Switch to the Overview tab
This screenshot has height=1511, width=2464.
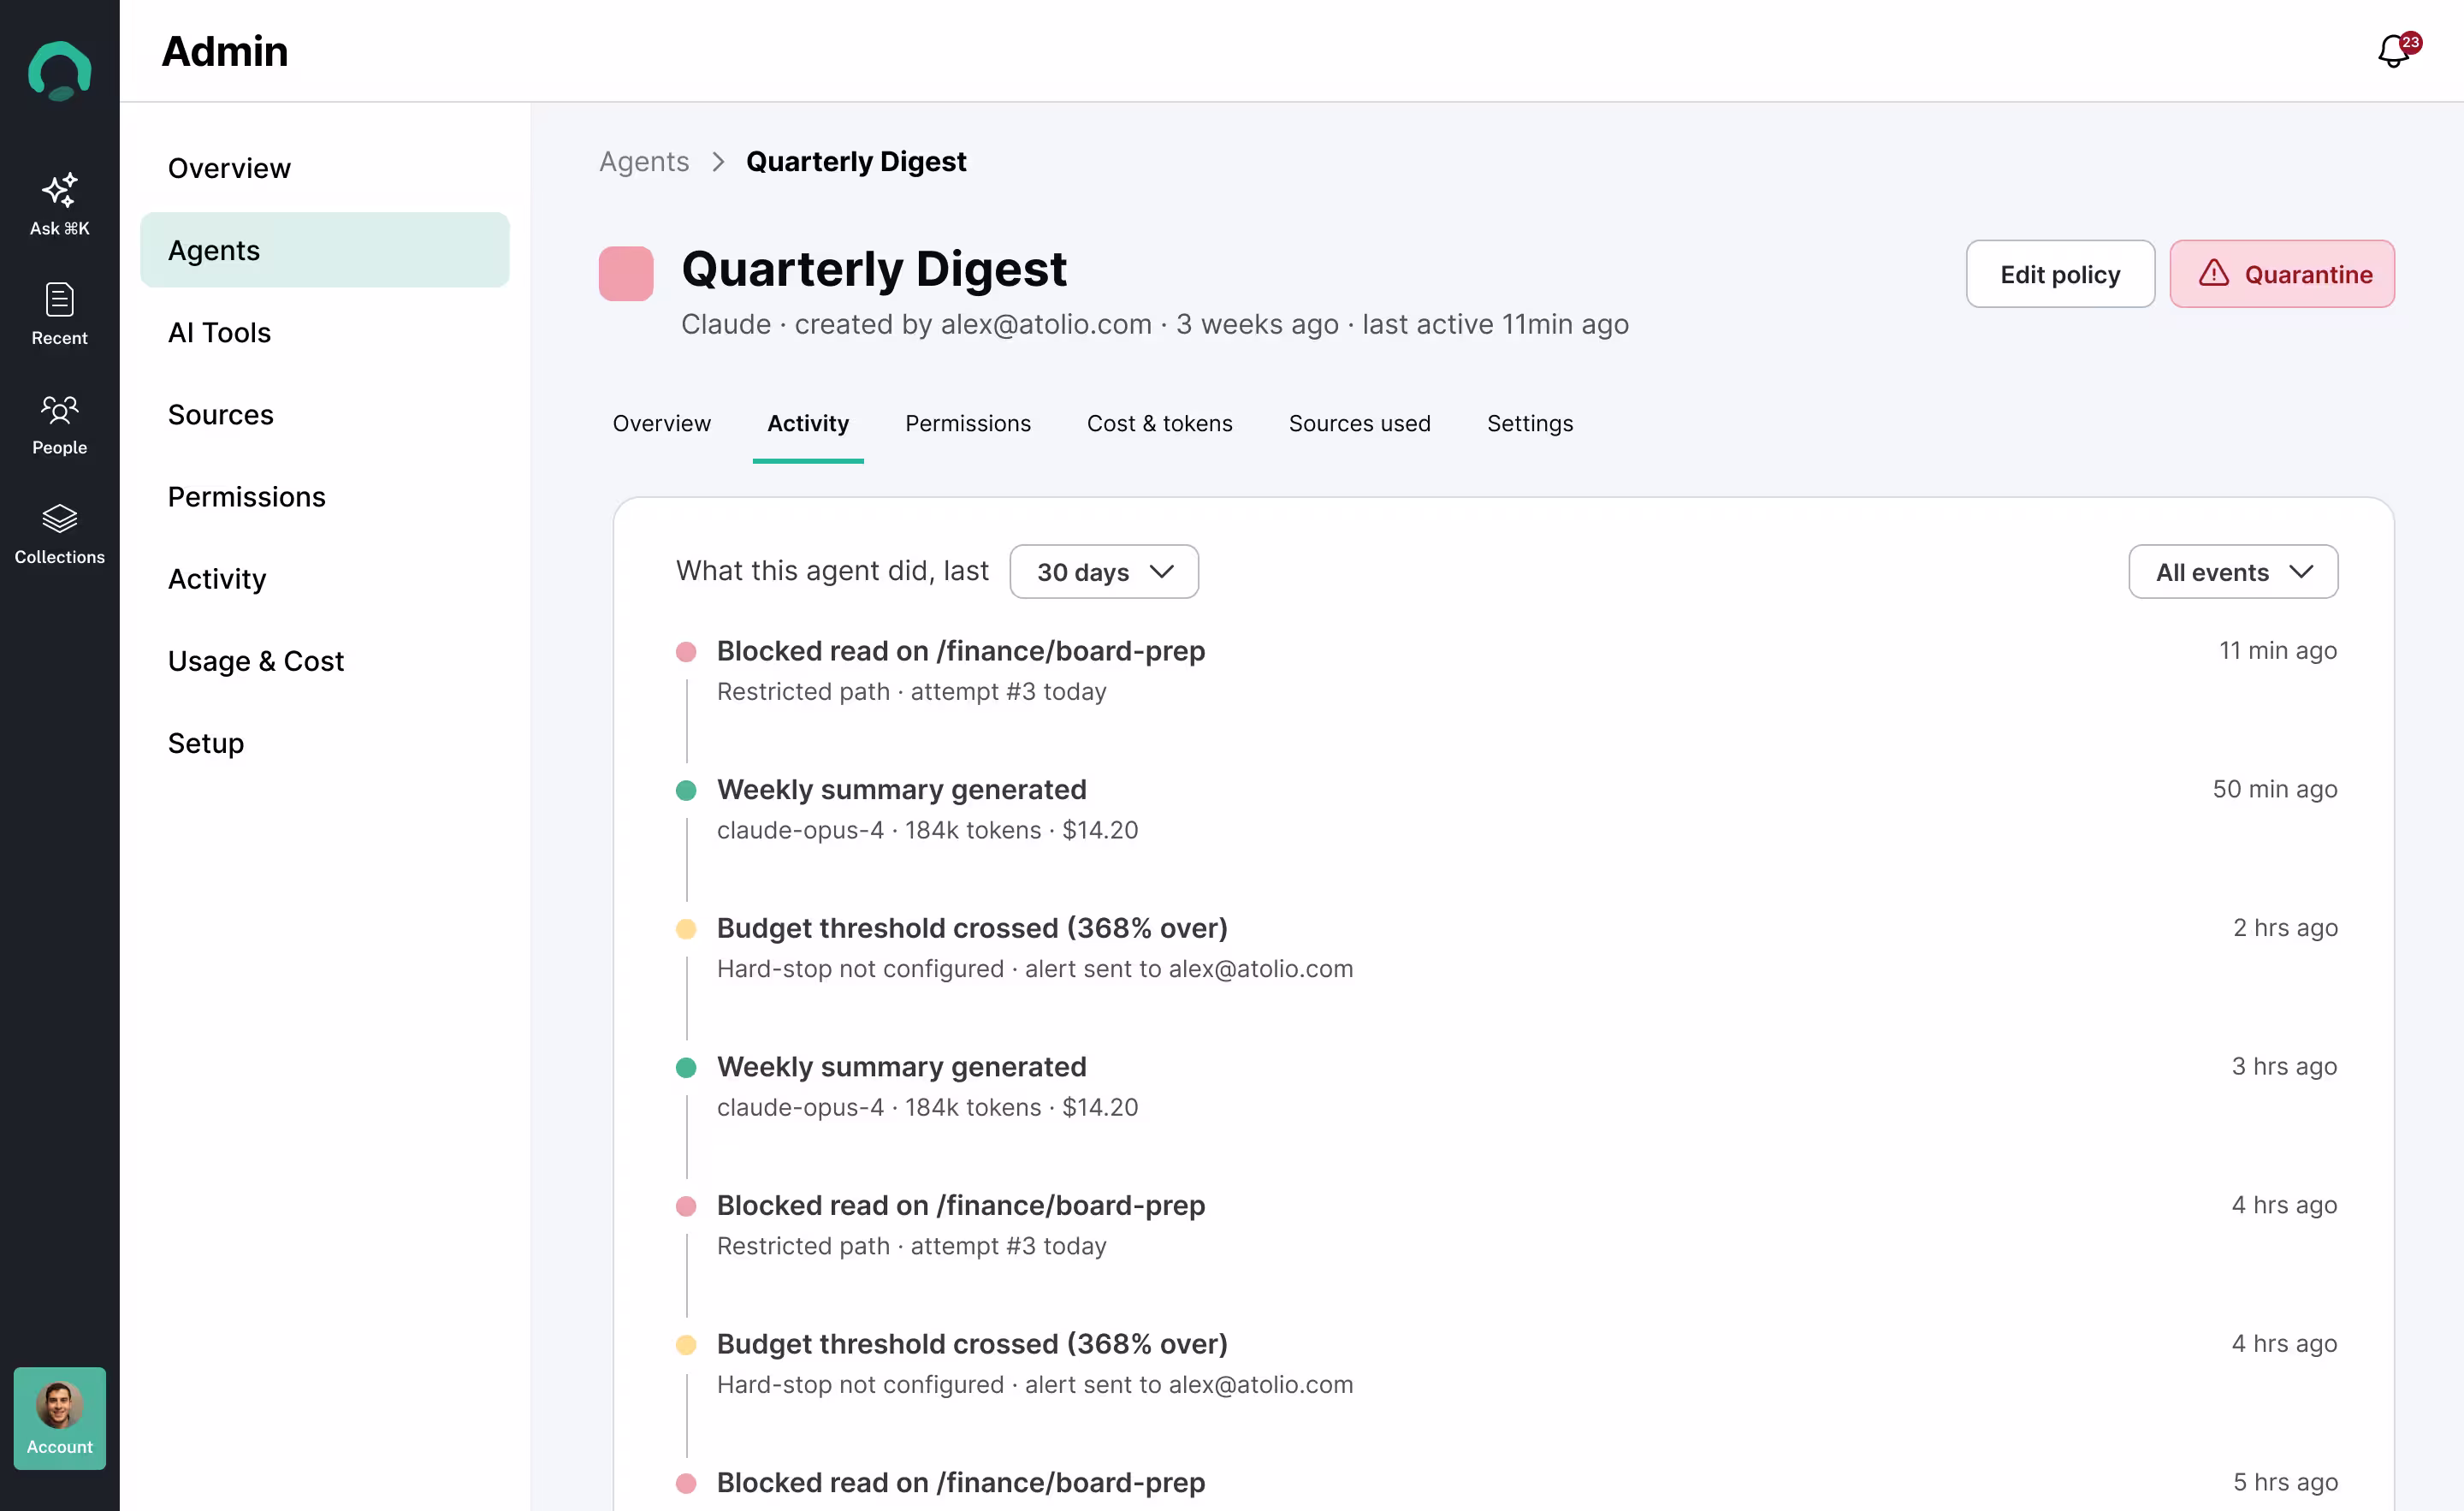coord(662,424)
